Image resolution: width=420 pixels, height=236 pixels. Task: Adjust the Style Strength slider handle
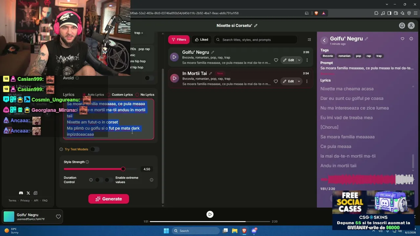point(123,169)
